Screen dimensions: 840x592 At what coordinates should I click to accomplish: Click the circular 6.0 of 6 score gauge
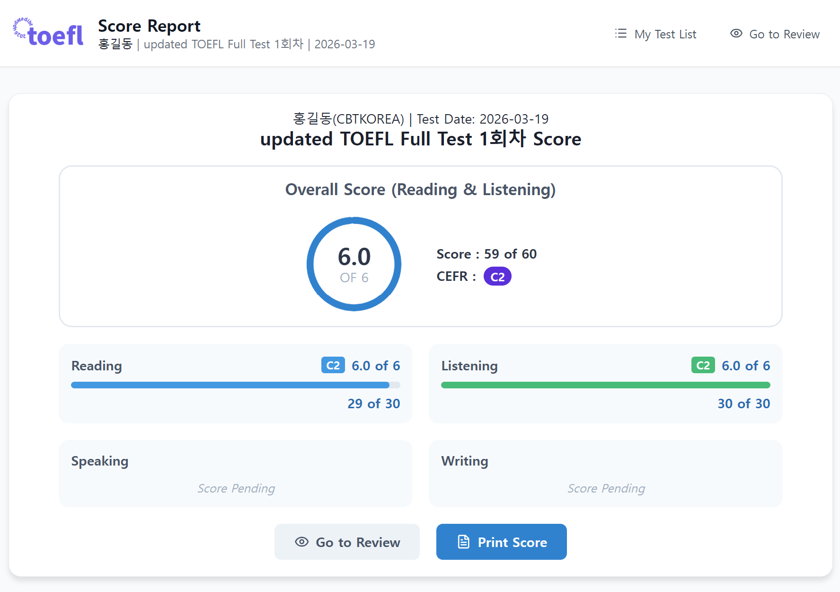354,264
